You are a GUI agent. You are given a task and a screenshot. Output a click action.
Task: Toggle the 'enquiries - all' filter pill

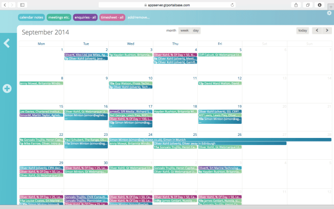[85, 17]
